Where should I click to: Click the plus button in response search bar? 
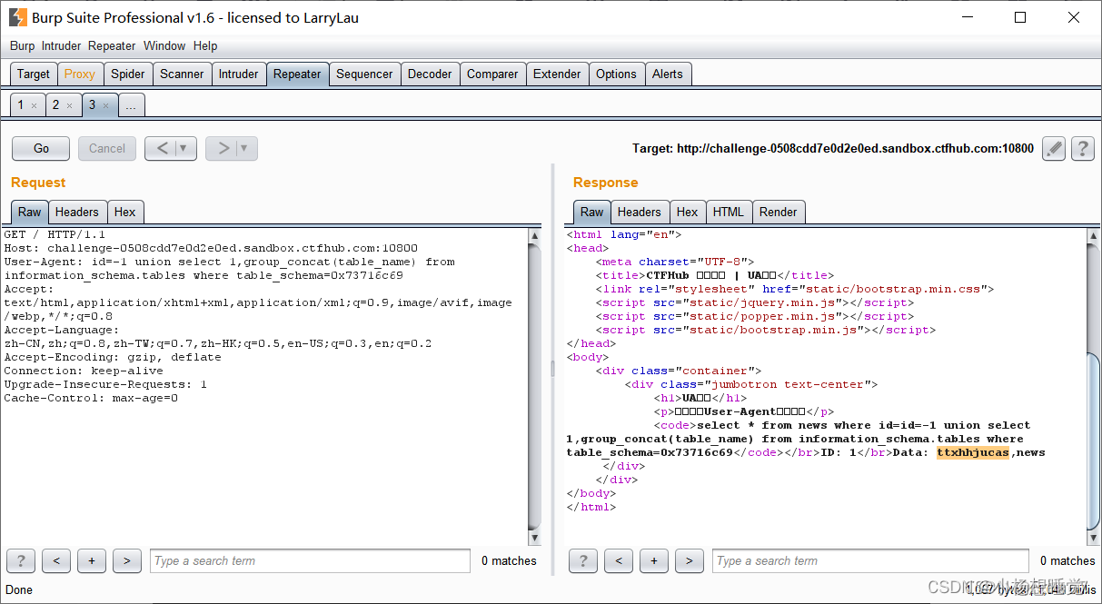point(654,560)
